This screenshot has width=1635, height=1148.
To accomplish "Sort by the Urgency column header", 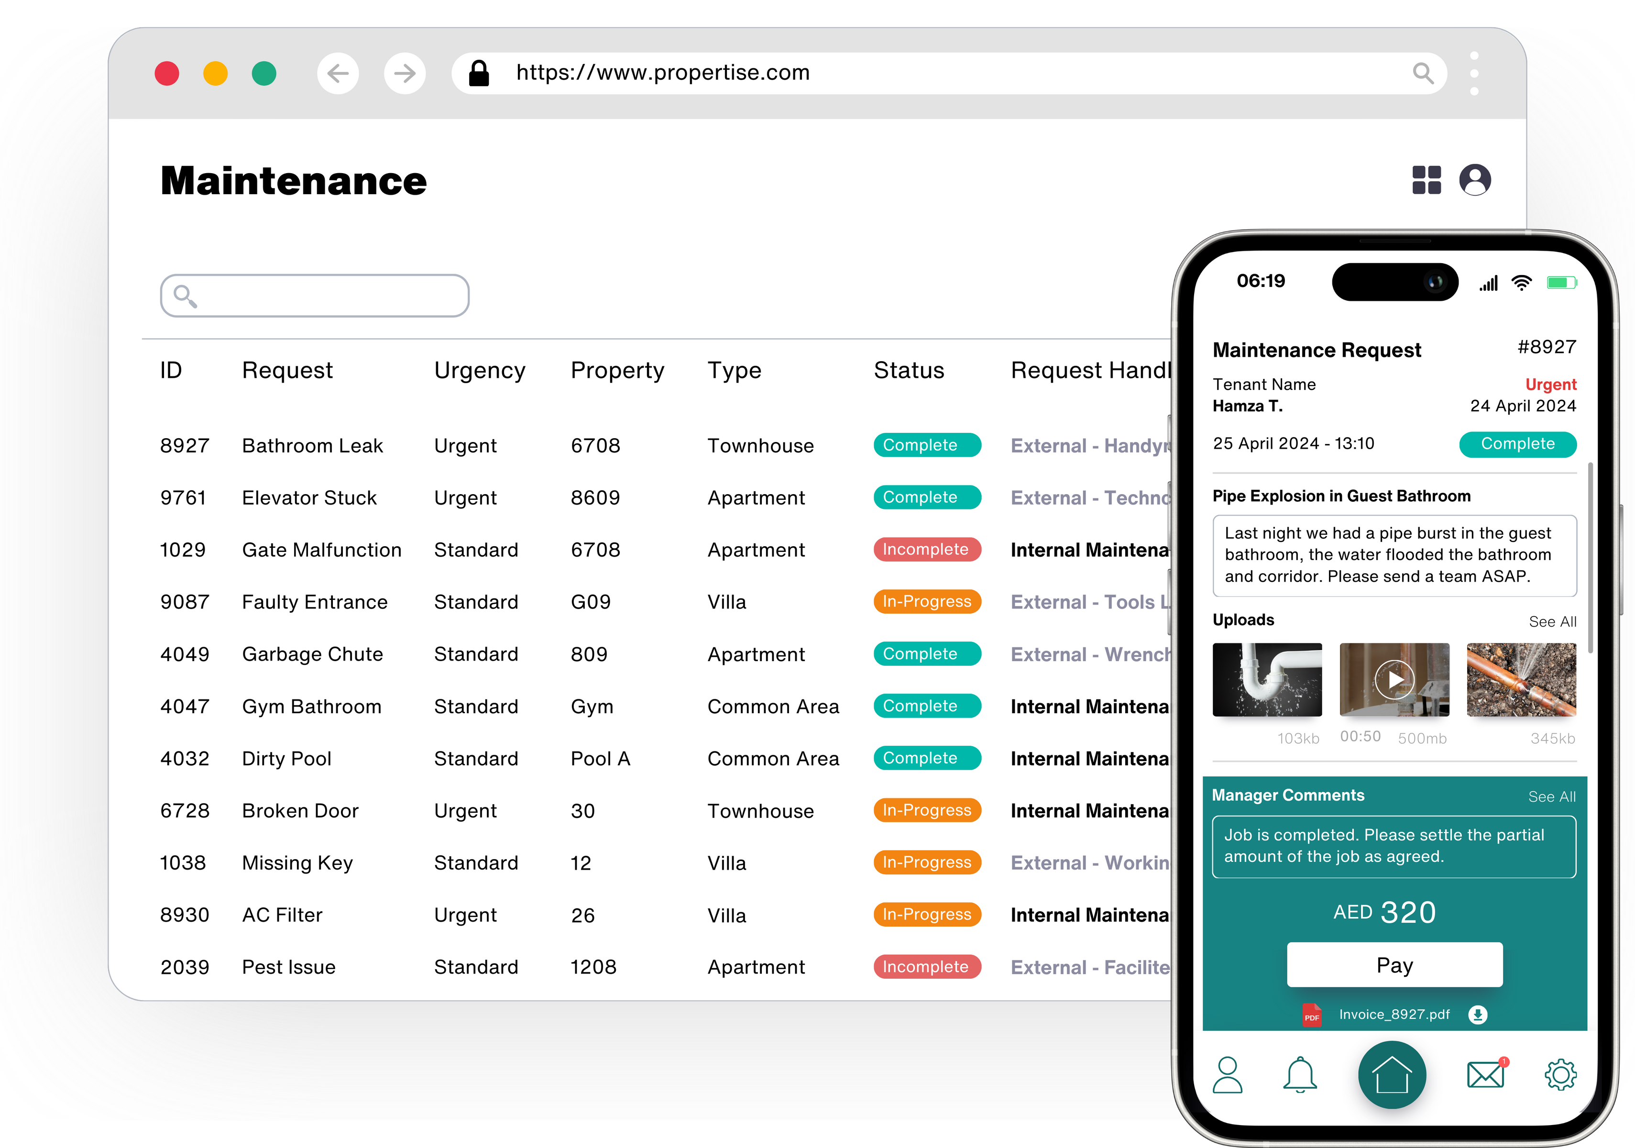I will (x=479, y=371).
